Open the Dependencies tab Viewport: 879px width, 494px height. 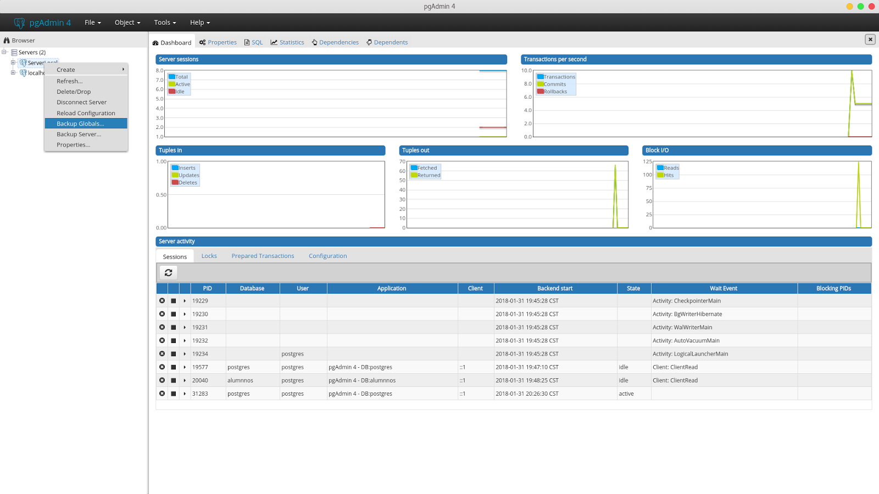coord(335,42)
